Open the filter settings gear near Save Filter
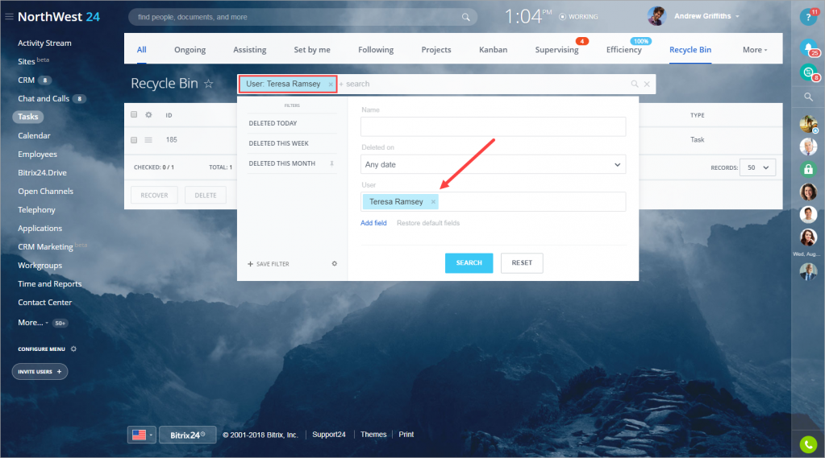 334,264
